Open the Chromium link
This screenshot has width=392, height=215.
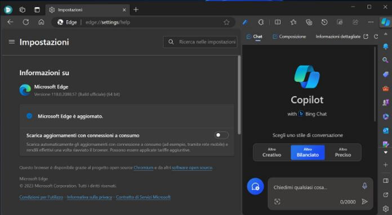point(144,168)
